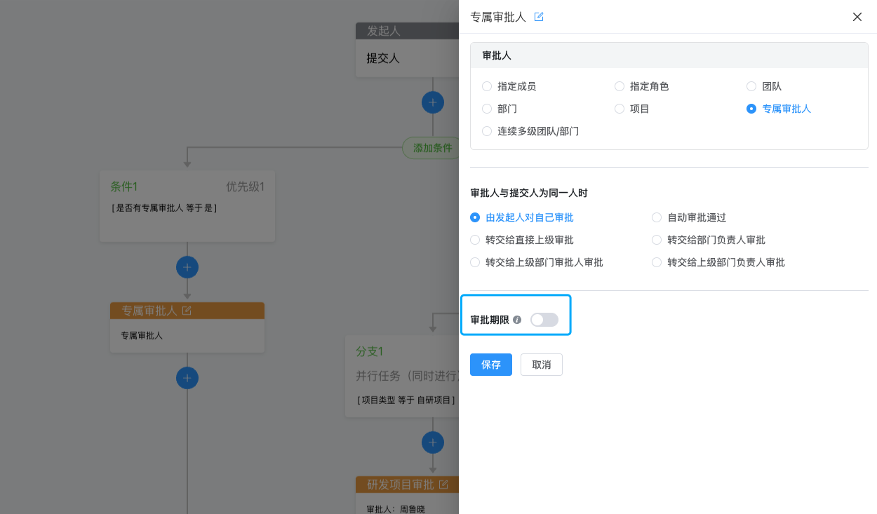Image resolution: width=877 pixels, height=514 pixels.
Task: Click the [是否有专属审批人 等于 是] condition text
Action: pos(164,208)
